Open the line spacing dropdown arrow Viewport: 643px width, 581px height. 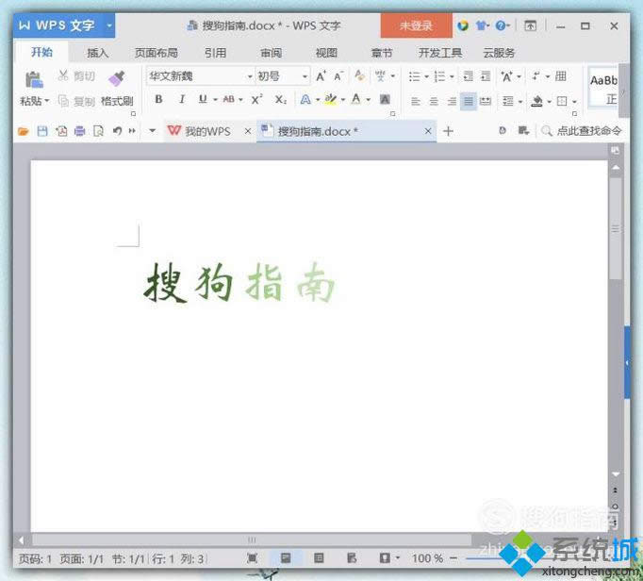coord(520,101)
